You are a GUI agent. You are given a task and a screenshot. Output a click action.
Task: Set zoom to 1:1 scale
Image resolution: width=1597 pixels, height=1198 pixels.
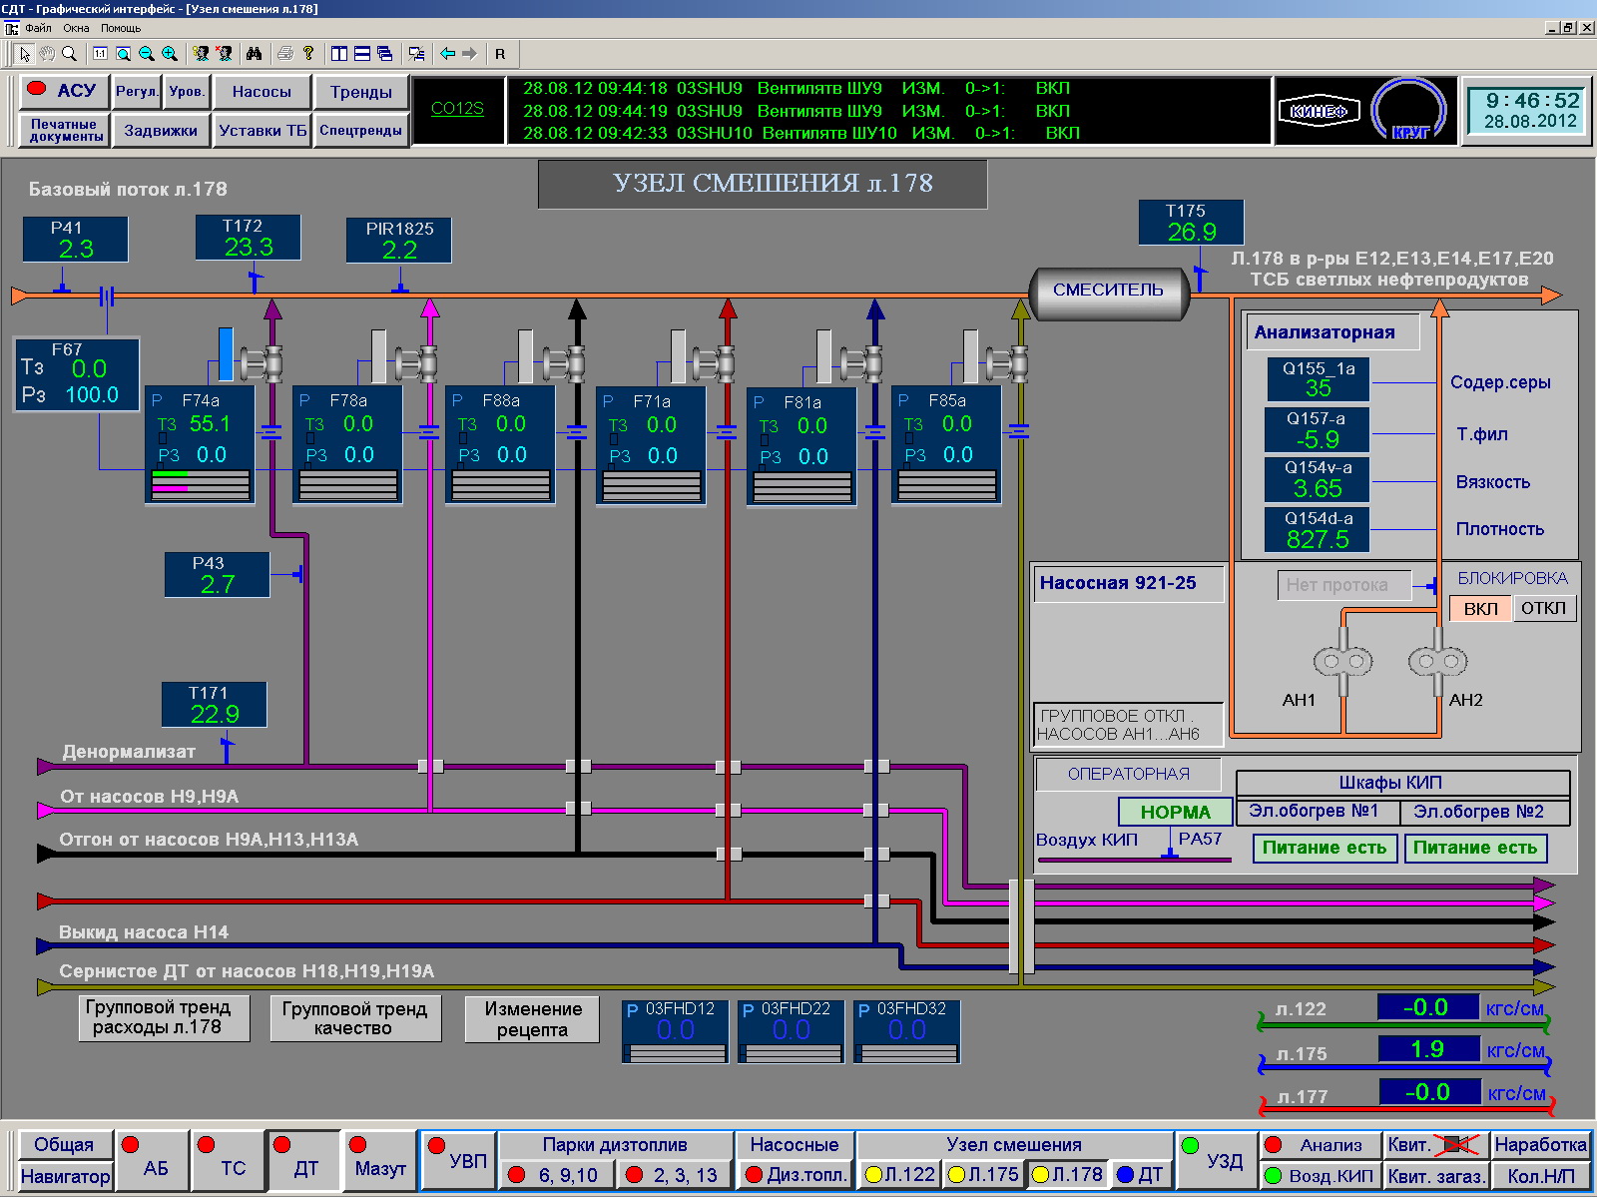[x=100, y=54]
